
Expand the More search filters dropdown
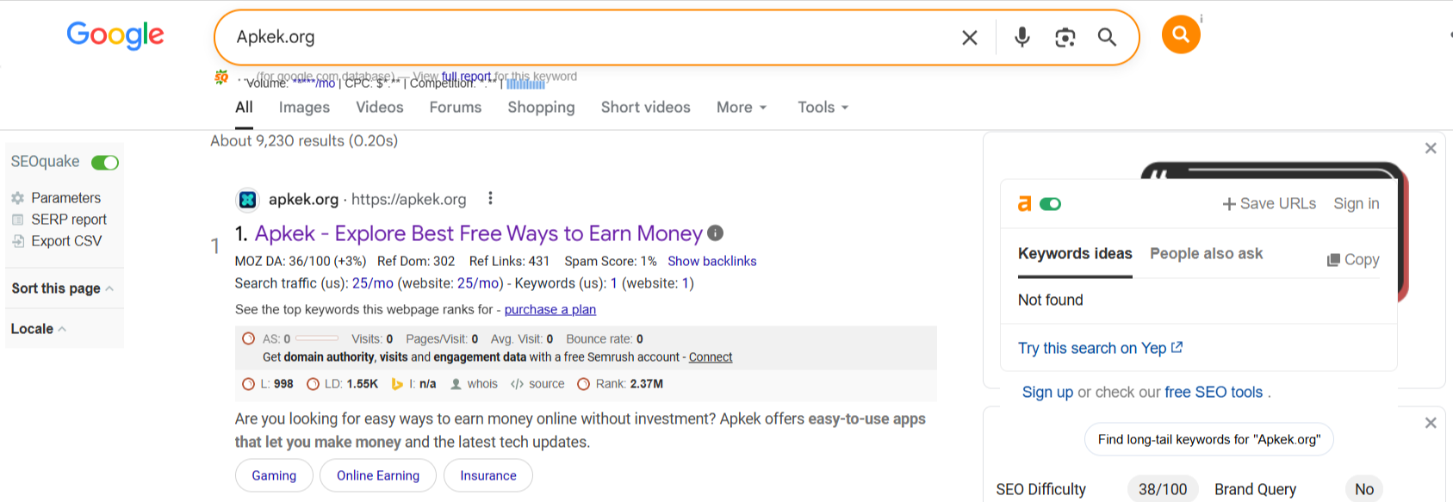[742, 107]
